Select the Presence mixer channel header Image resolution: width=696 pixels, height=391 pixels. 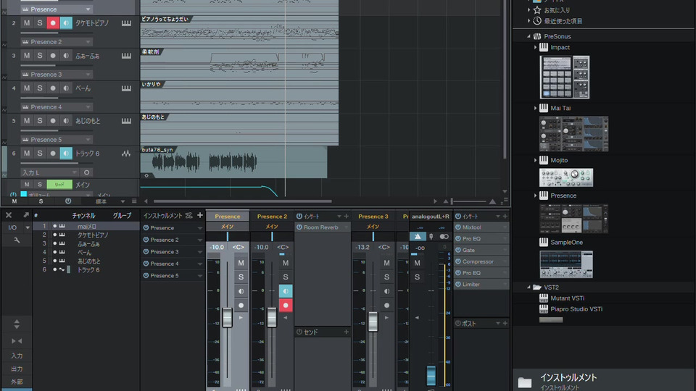(227, 216)
